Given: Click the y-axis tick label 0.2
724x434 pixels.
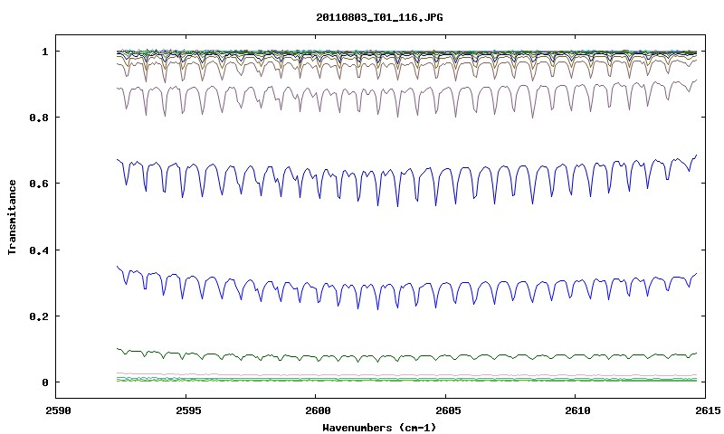Looking at the screenshot, I should click(39, 316).
